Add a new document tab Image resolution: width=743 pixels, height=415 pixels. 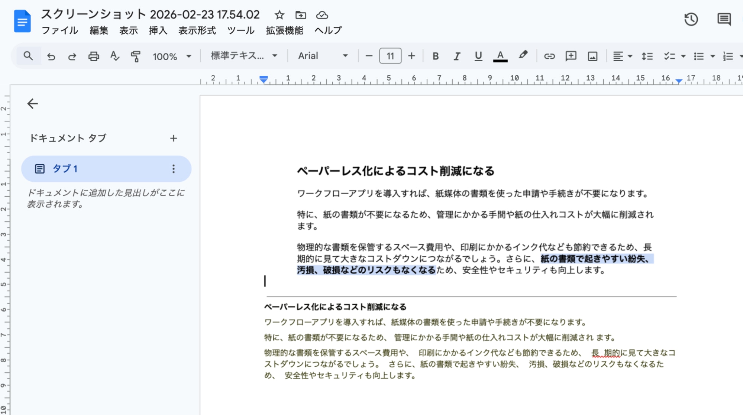[174, 138]
